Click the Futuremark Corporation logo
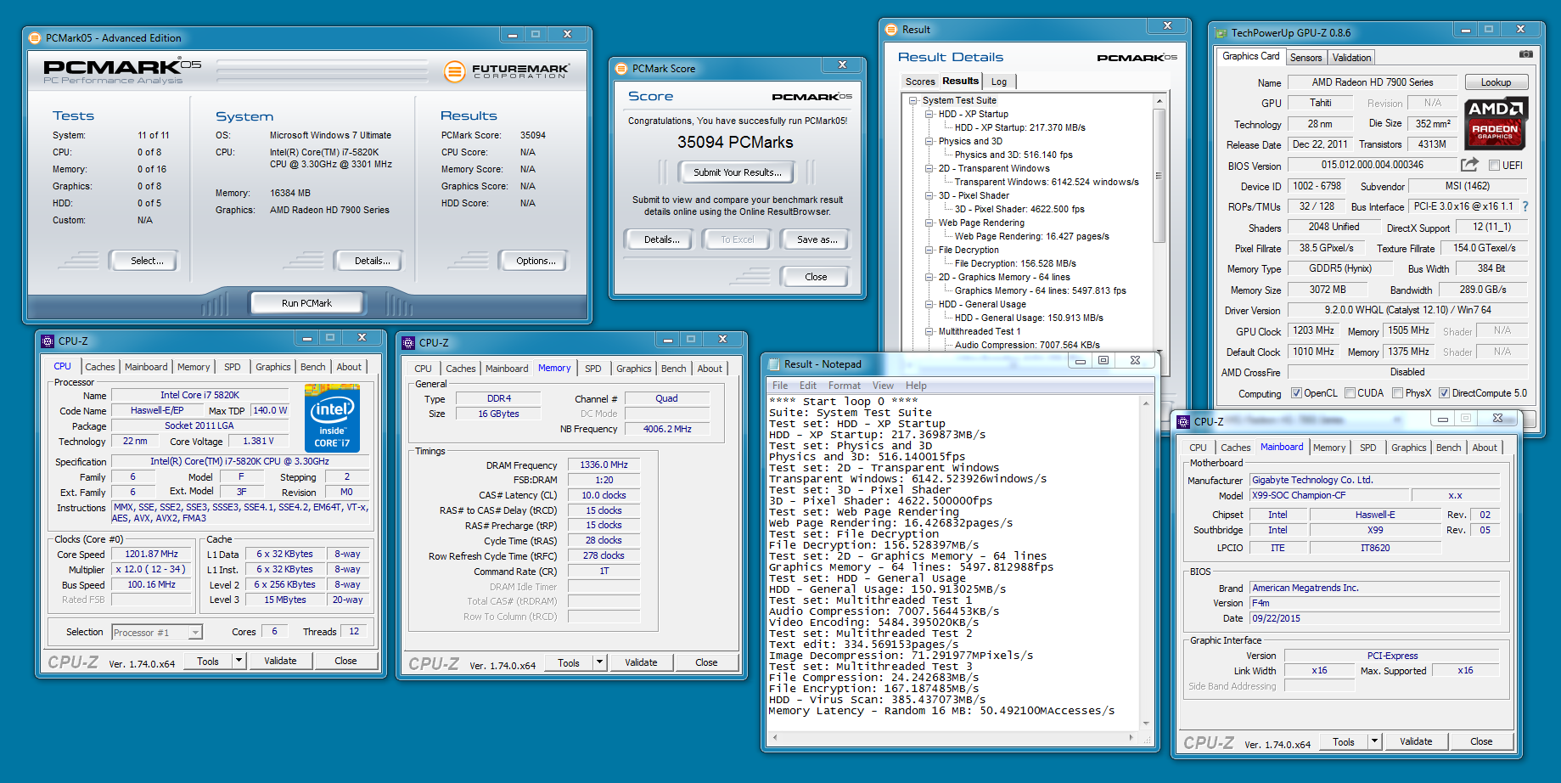 click(x=507, y=71)
